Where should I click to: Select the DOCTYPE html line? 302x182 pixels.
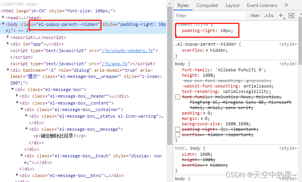pyautogui.click(x=20, y=4)
